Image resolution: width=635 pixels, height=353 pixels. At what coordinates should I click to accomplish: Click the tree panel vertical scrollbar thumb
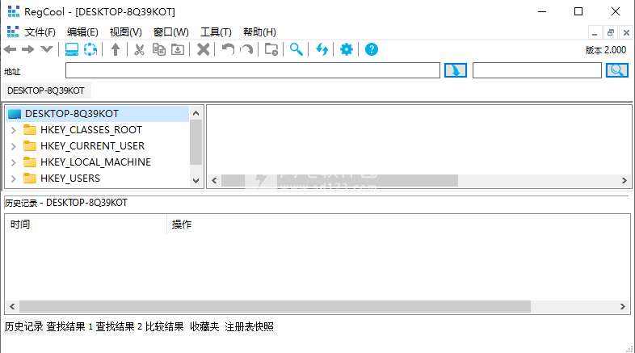pos(196,142)
